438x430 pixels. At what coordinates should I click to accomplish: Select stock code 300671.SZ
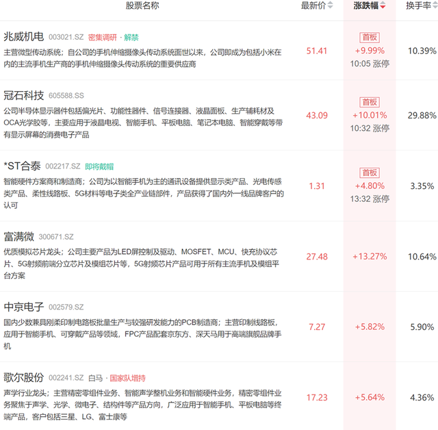56,237
